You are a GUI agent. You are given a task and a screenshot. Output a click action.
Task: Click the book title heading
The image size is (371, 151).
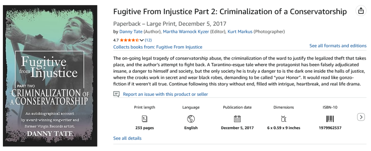click(230, 11)
